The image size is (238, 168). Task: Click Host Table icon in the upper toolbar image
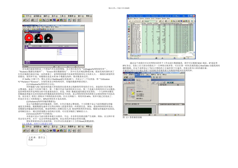pyautogui.click(x=44, y=20)
